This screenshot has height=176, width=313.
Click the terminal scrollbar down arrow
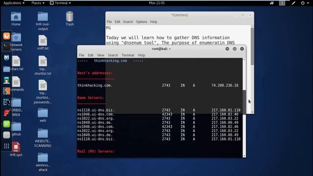pos(244,156)
